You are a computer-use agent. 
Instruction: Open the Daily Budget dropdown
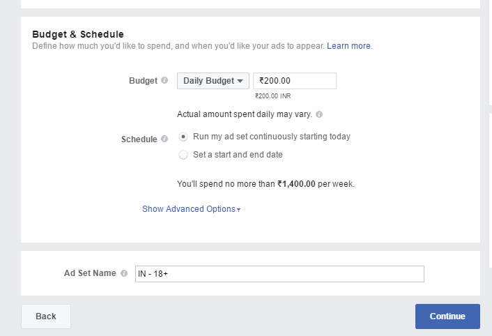tap(213, 81)
